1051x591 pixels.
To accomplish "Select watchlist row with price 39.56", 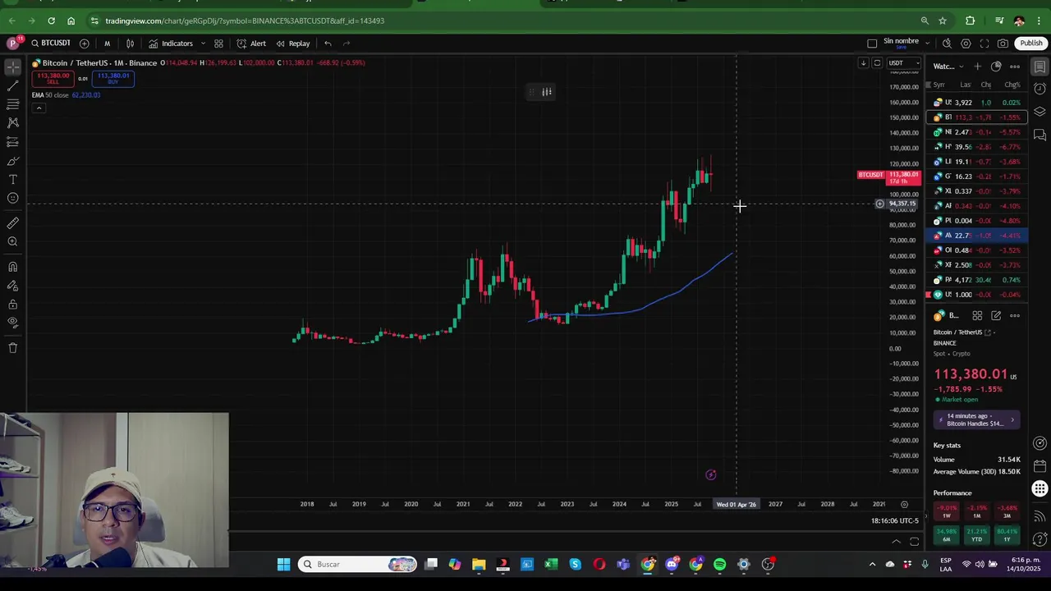I will tap(977, 147).
